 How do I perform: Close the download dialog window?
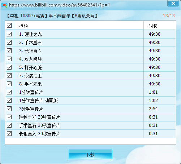pos(173,3)
